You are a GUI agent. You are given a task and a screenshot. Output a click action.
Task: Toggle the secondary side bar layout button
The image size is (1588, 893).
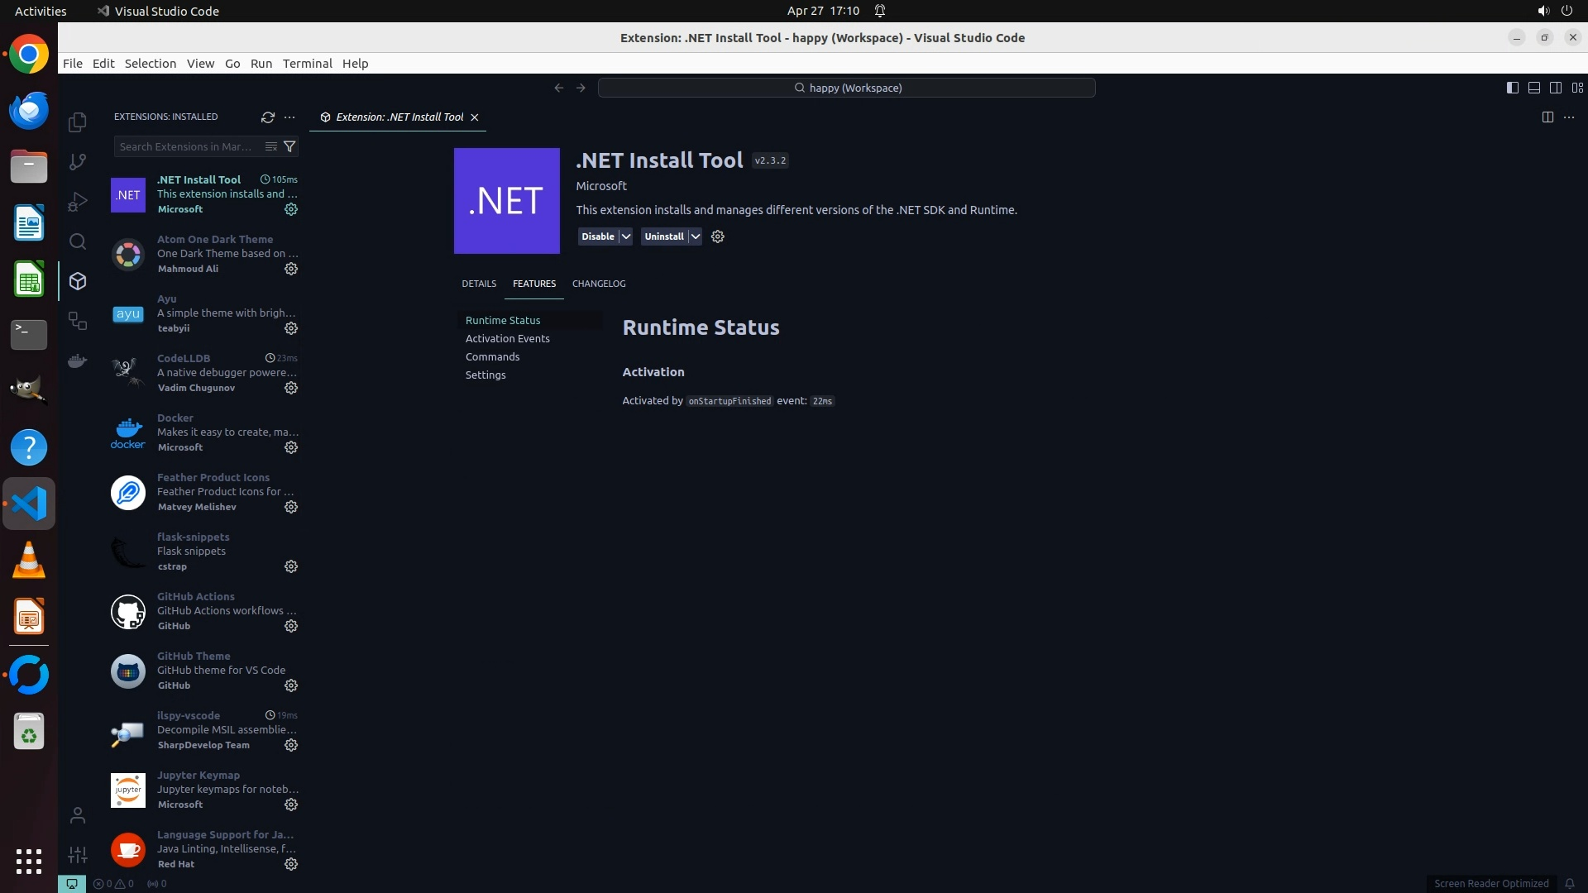[1555, 88]
